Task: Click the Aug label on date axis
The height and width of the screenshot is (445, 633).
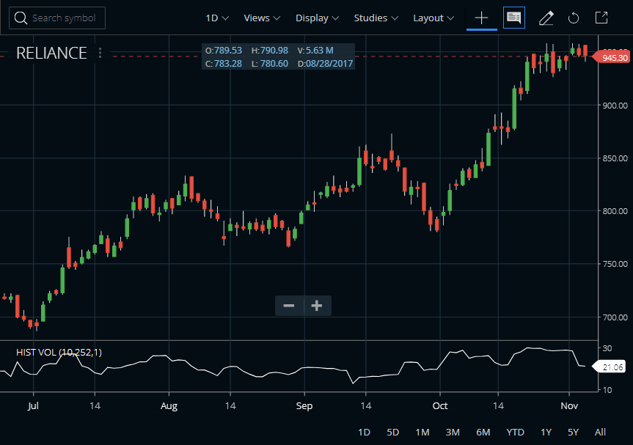Action: (x=169, y=406)
